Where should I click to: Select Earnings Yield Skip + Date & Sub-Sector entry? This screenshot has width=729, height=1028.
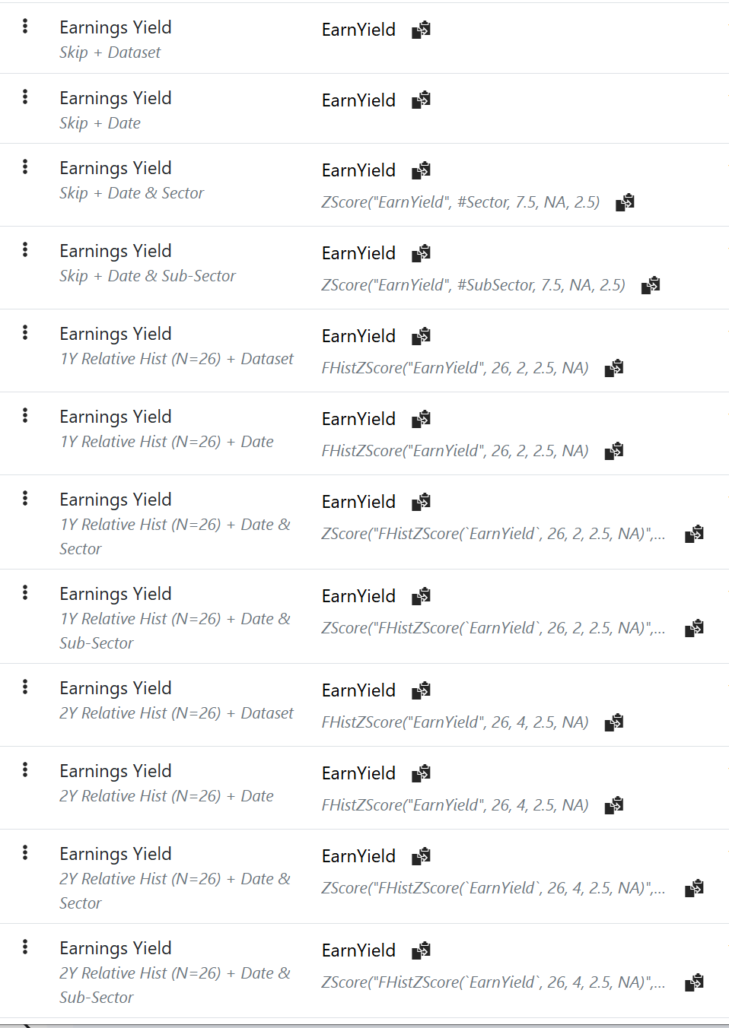click(x=148, y=263)
